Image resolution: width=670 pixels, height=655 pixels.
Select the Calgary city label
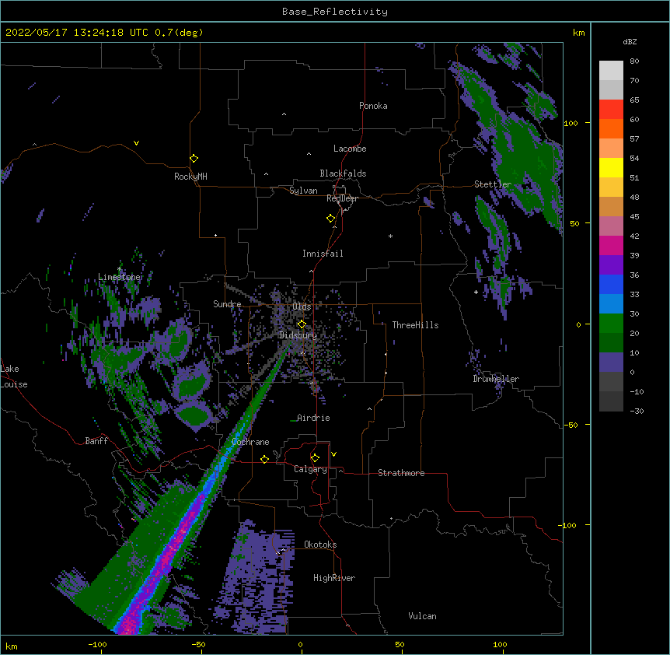tap(310, 469)
